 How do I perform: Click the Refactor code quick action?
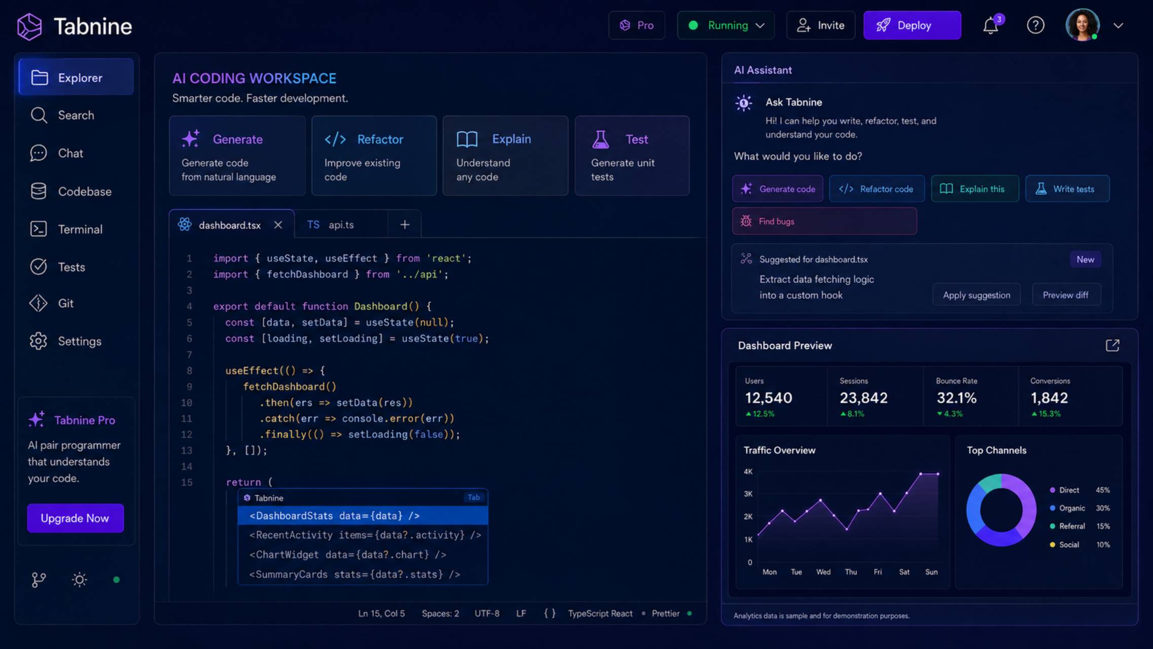tap(877, 189)
